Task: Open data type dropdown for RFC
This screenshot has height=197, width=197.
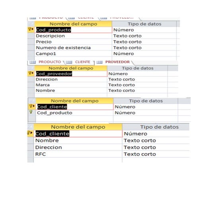Action: tap(156, 154)
